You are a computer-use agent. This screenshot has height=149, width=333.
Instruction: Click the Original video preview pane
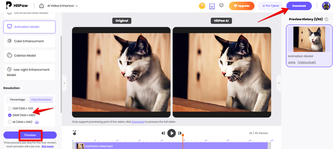click(121, 72)
